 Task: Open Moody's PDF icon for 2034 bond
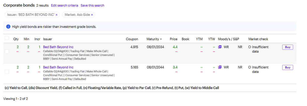coord(220,47)
